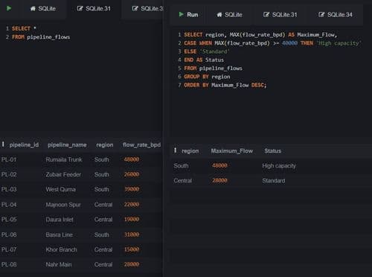Click home icon on left SQLite tab
Screen dimensions: 372x277
click(x=33, y=9)
